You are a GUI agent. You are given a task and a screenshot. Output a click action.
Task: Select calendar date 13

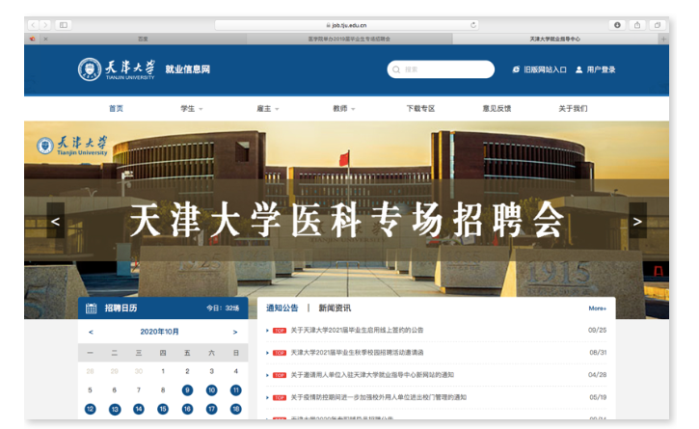(115, 409)
